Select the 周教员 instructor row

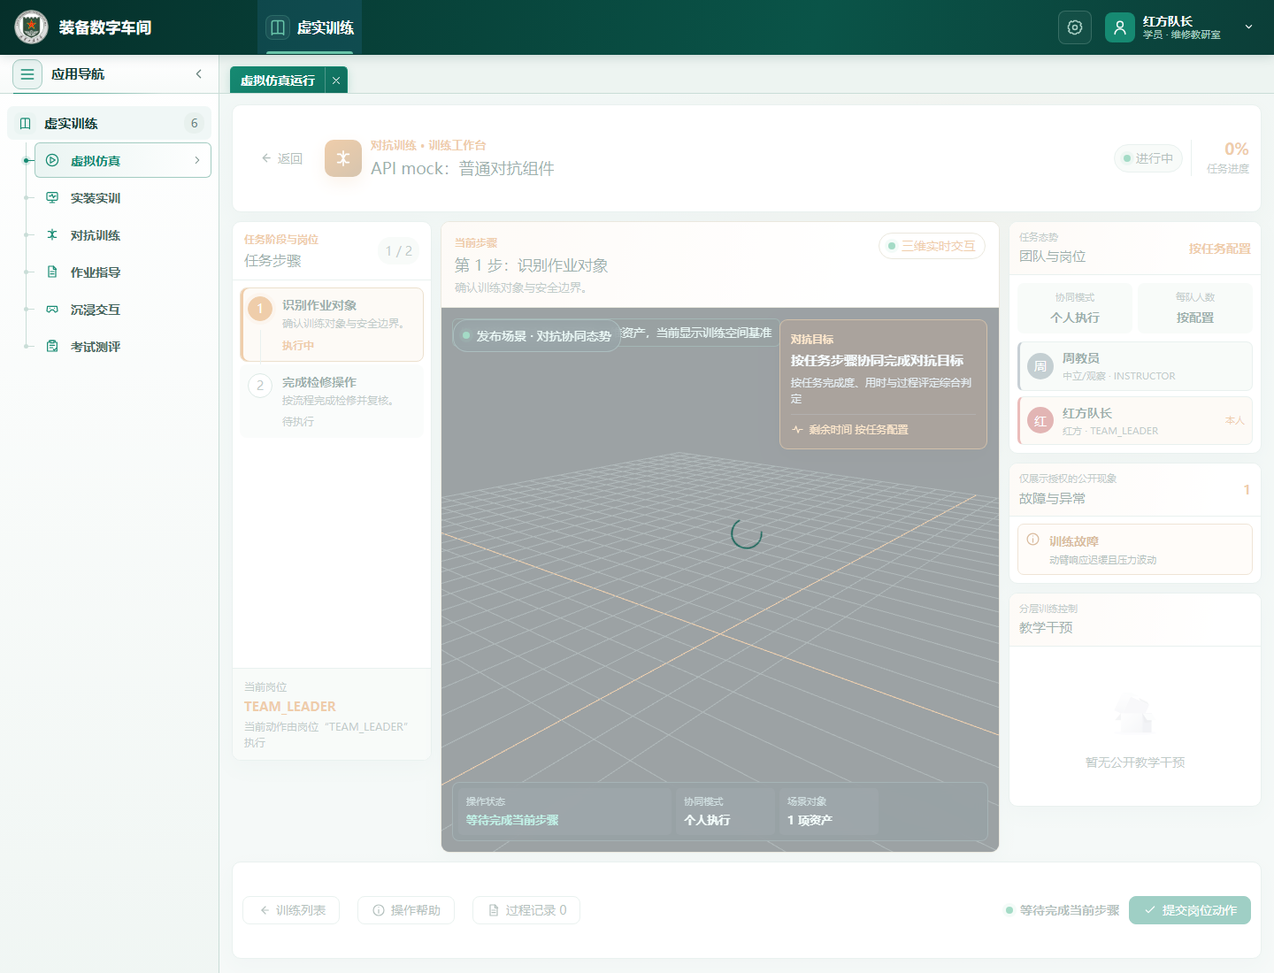pos(1135,366)
